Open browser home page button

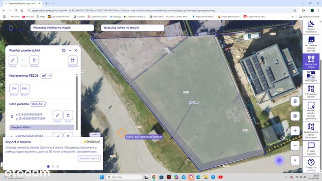(22, 10)
